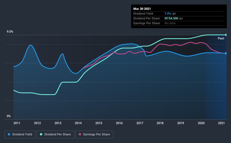
Task: Click the No data earnings value
Action: click(x=170, y=23)
